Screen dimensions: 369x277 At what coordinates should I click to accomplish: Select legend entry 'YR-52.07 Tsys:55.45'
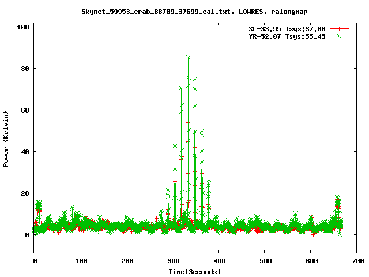pos(287,36)
